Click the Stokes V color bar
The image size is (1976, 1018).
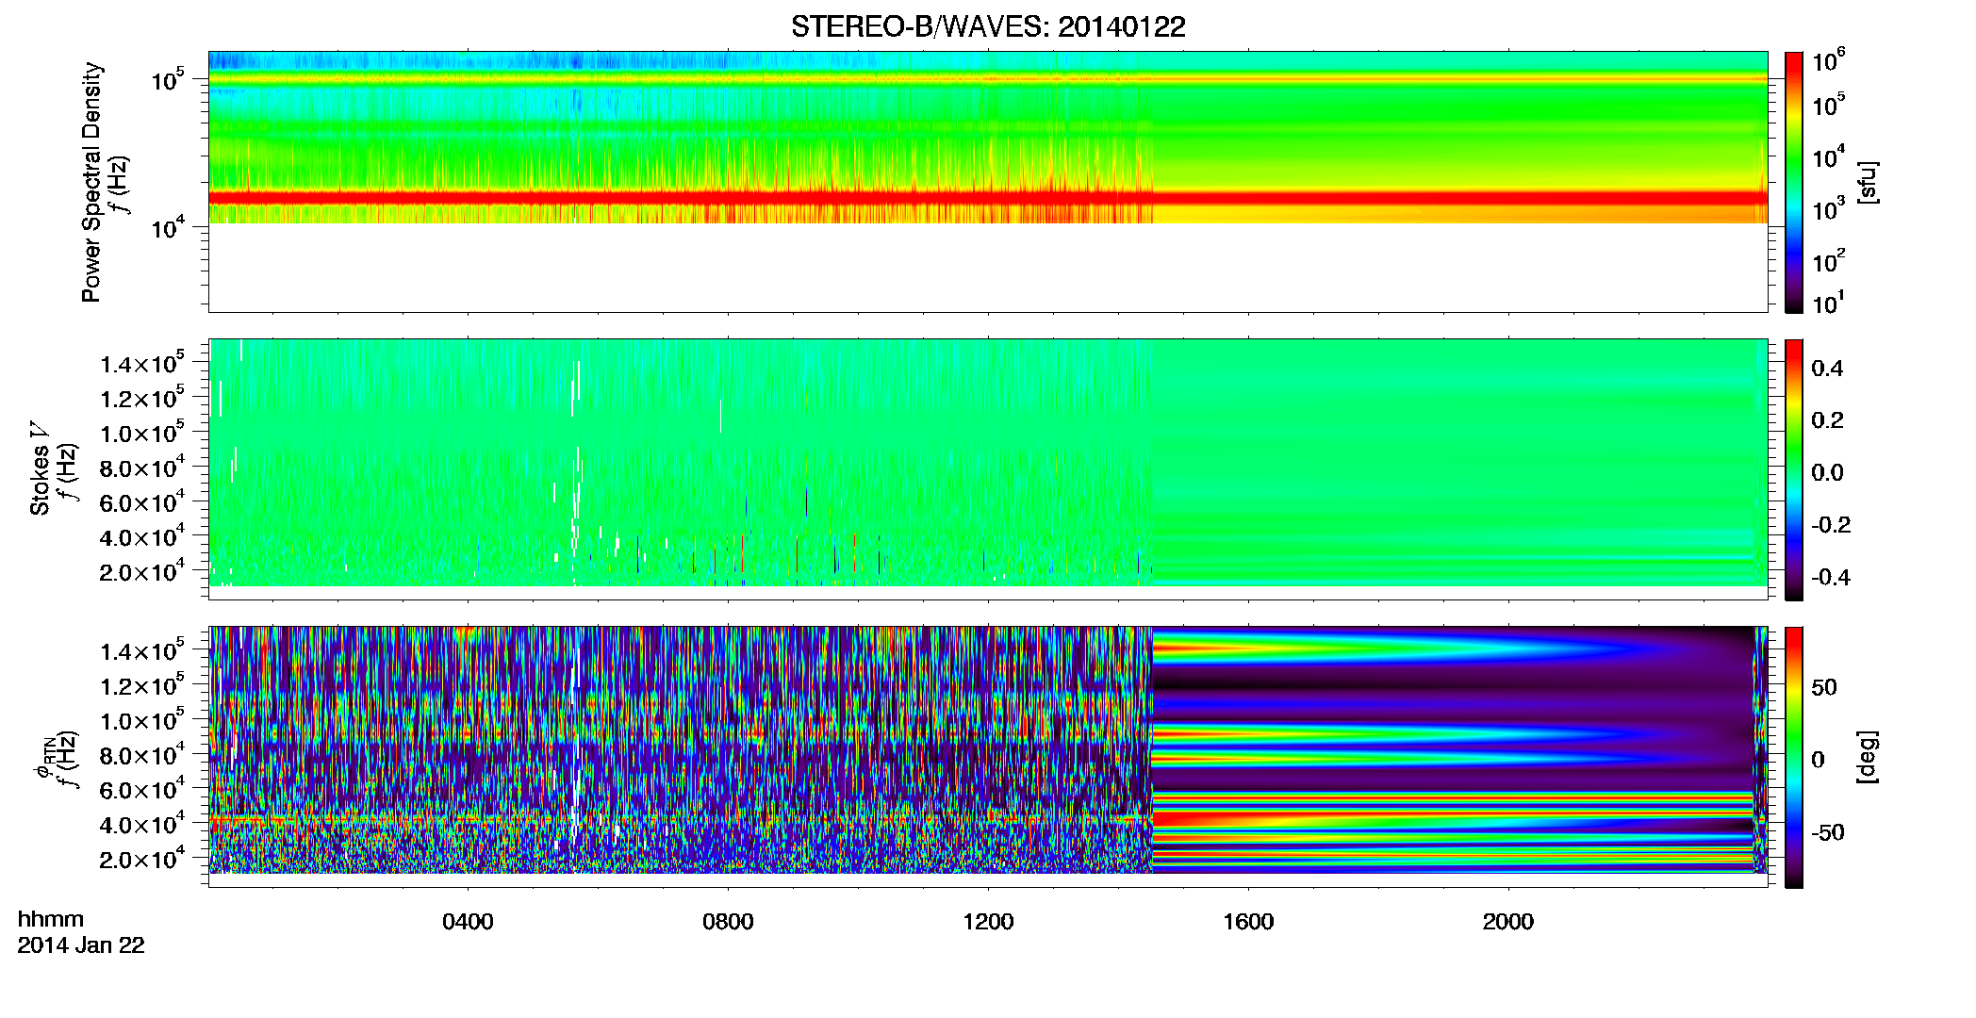[1794, 469]
